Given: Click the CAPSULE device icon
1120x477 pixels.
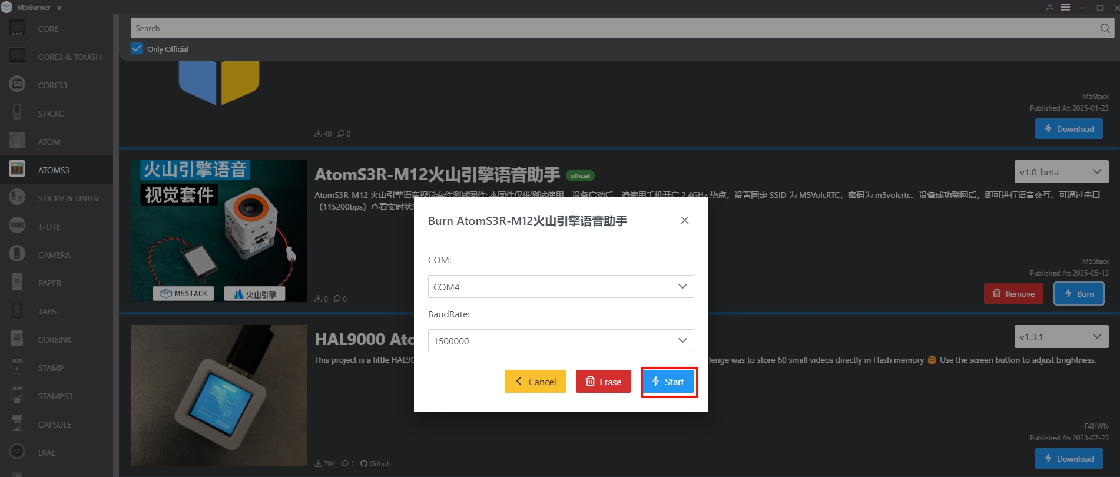Looking at the screenshot, I should (17, 423).
